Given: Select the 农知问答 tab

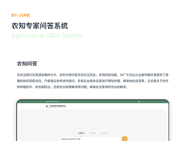Looking at the screenshot, I should 81,133.
